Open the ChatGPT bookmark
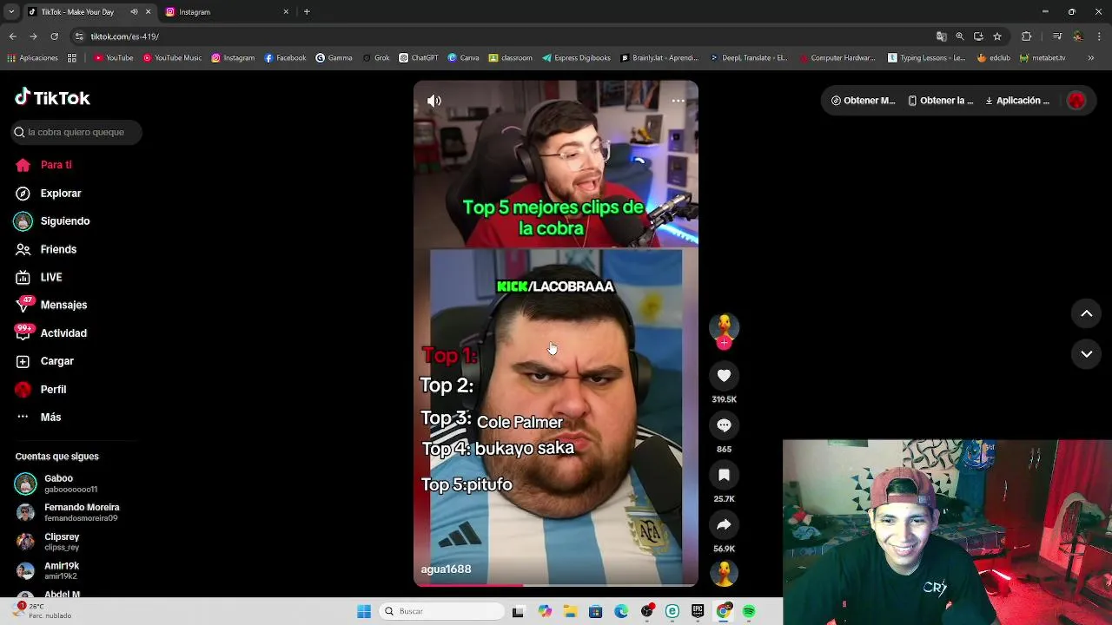Image resolution: width=1112 pixels, height=625 pixels. (x=419, y=58)
